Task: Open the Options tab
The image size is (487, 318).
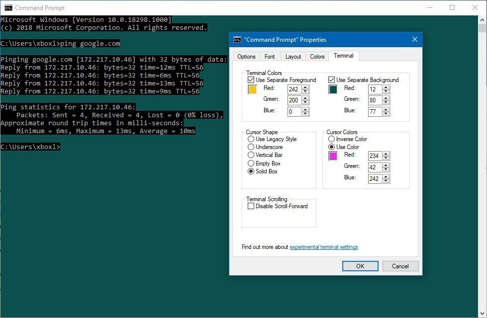Action: 246,56
